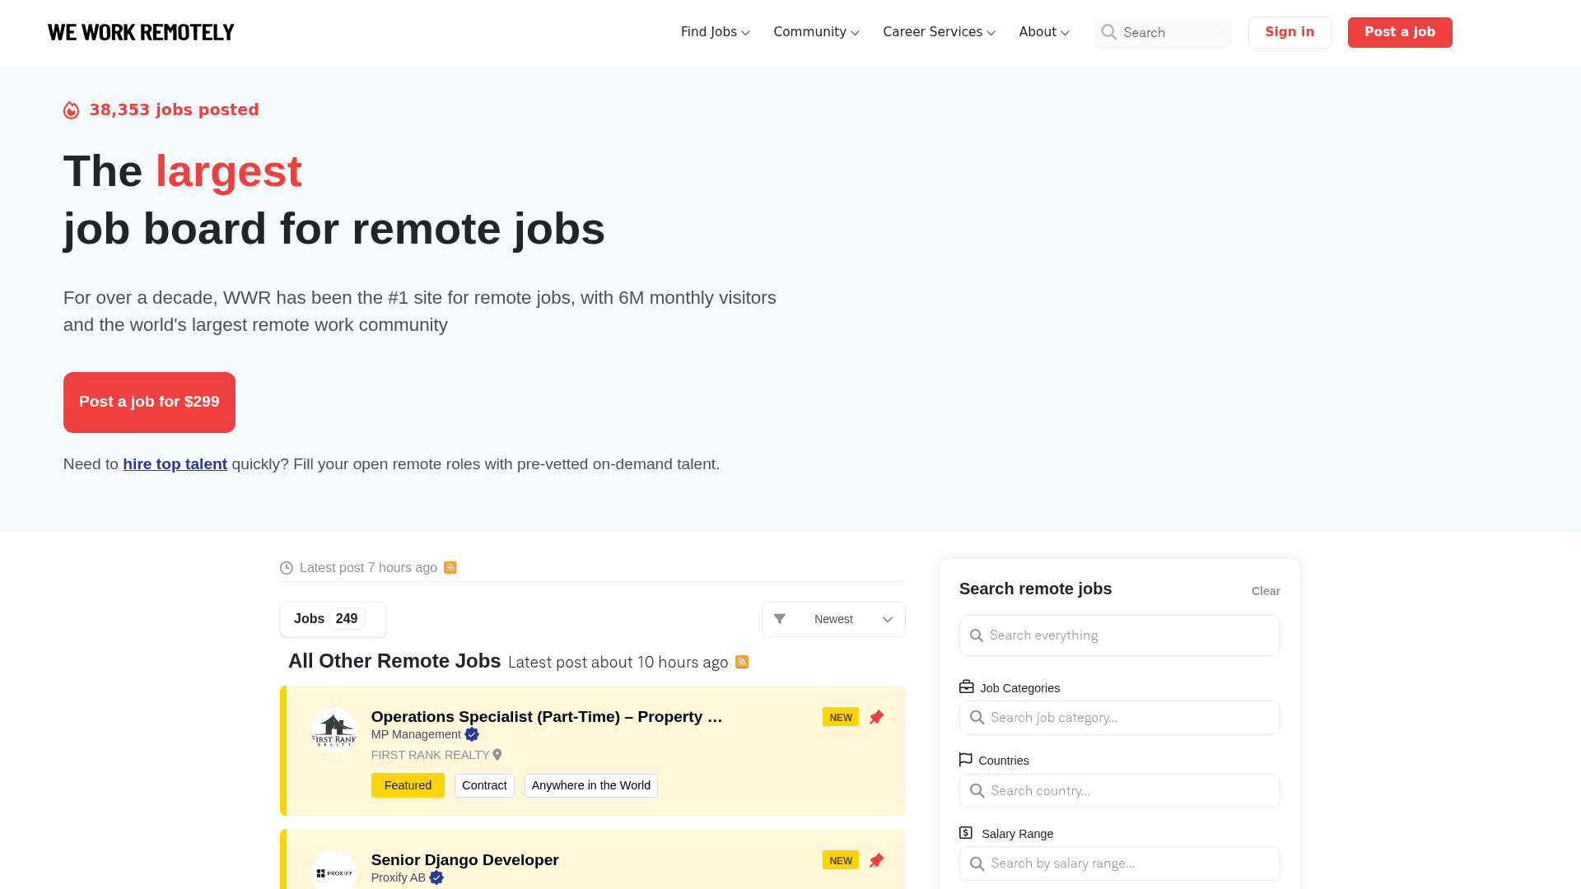Click the verified badge next to MP Management
Screen dimensions: 1581x889
471,734
